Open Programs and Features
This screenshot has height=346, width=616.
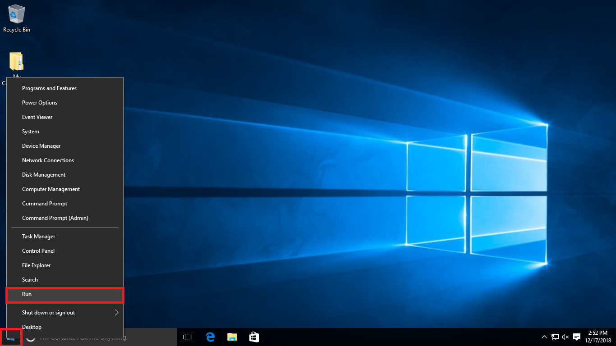pos(50,88)
